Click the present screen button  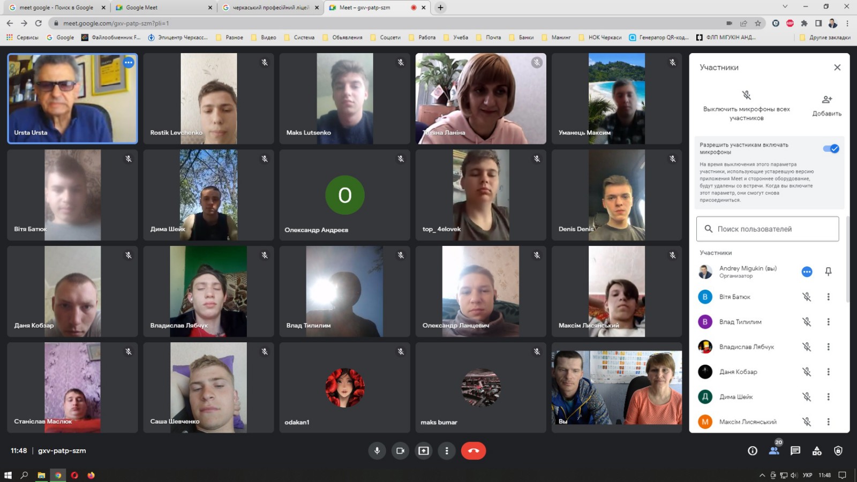tap(424, 451)
